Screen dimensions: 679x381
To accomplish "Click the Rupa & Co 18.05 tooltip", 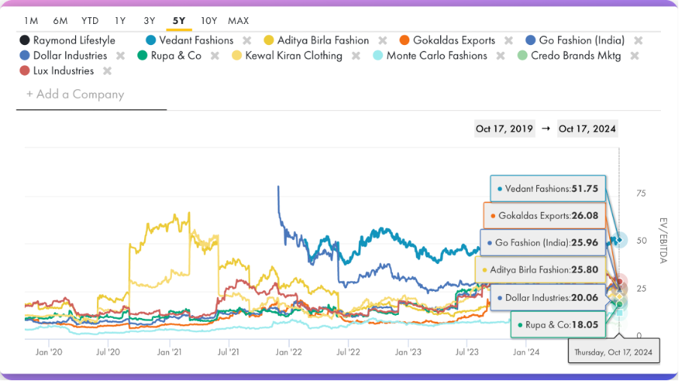I will click(x=558, y=324).
